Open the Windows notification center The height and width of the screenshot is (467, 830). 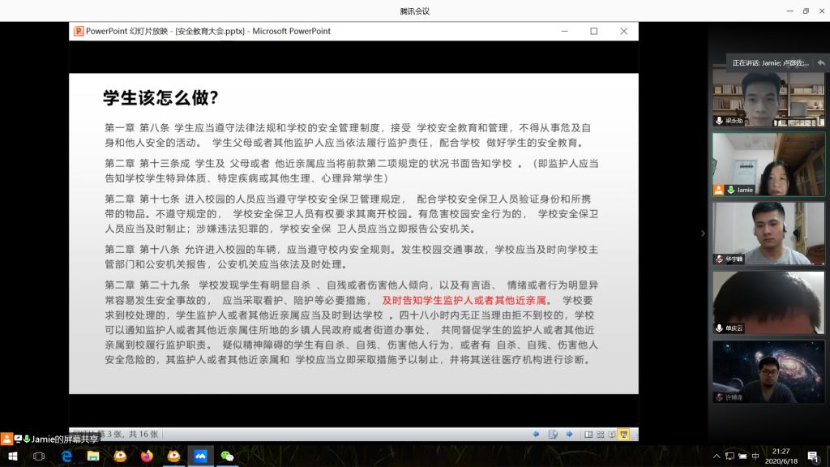pos(812,456)
